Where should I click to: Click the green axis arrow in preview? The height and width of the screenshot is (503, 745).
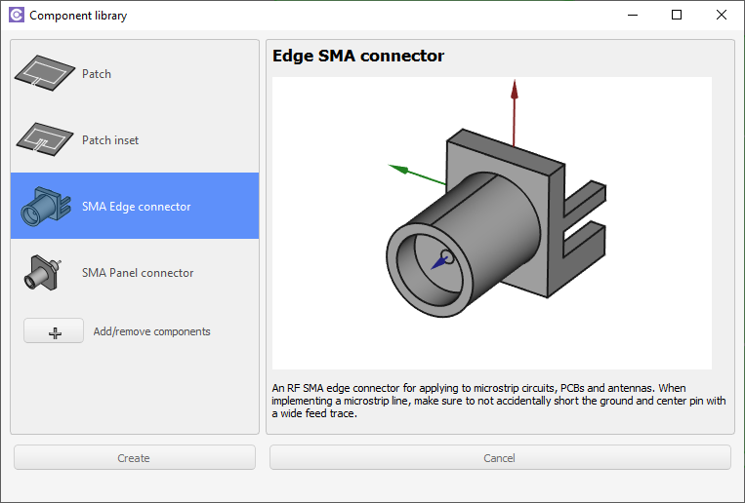[417, 174]
